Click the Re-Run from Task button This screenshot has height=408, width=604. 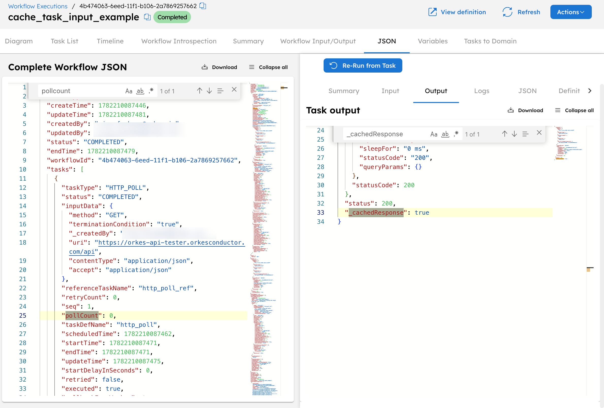coord(363,65)
